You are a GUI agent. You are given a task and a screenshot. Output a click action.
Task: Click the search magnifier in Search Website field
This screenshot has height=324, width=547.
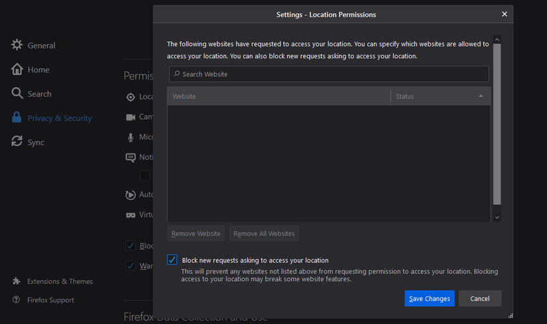177,74
